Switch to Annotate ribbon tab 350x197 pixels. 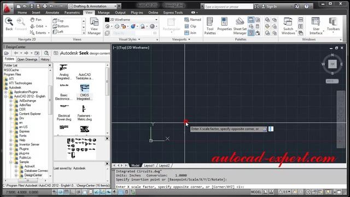point(52,13)
